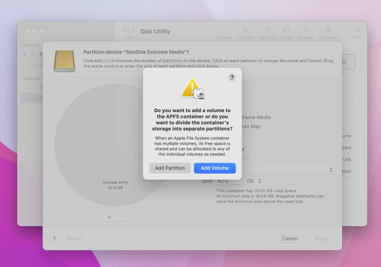Choose Add Partition in the dialog
The width and height of the screenshot is (381, 267).
[x=170, y=168]
